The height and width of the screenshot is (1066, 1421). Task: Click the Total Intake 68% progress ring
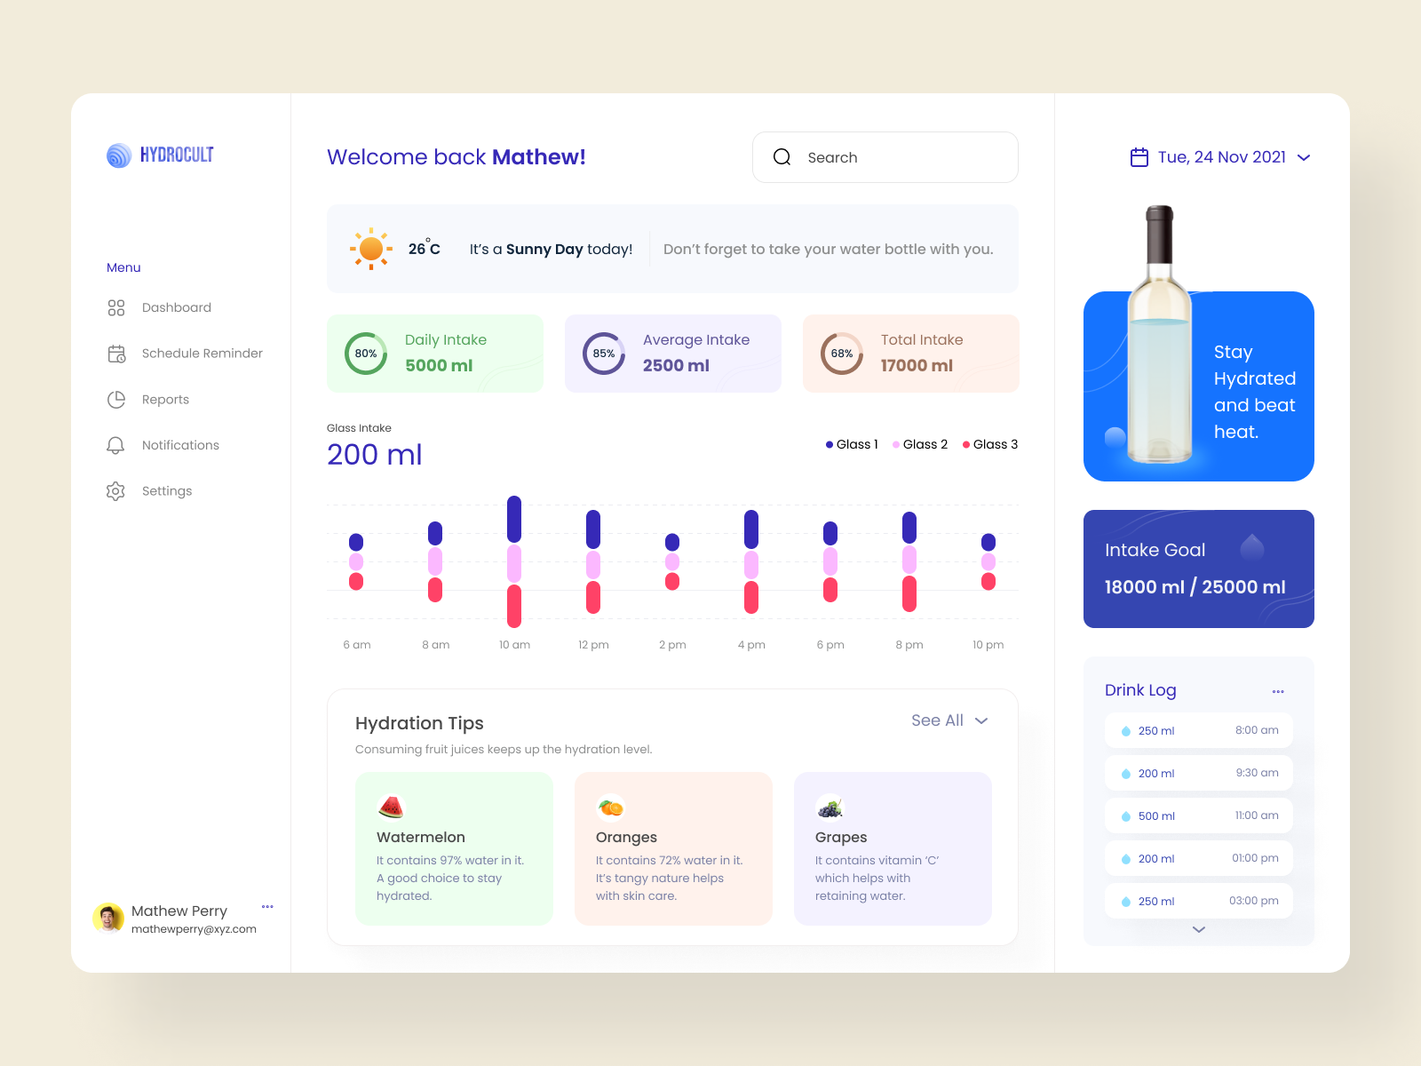(x=842, y=354)
